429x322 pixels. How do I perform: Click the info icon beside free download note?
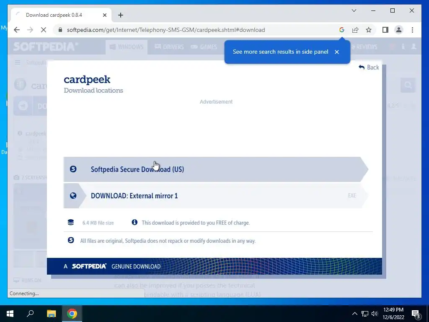(134, 222)
